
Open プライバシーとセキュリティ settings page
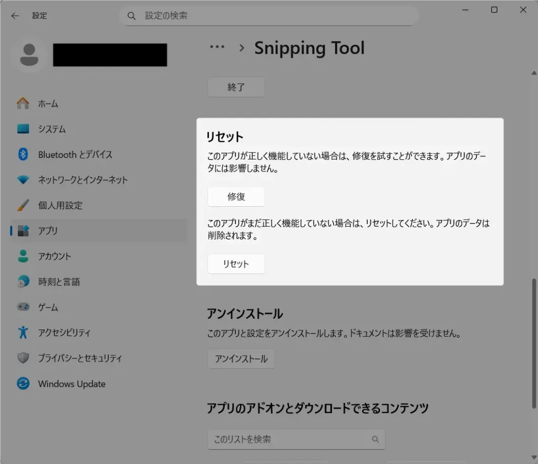(99, 358)
